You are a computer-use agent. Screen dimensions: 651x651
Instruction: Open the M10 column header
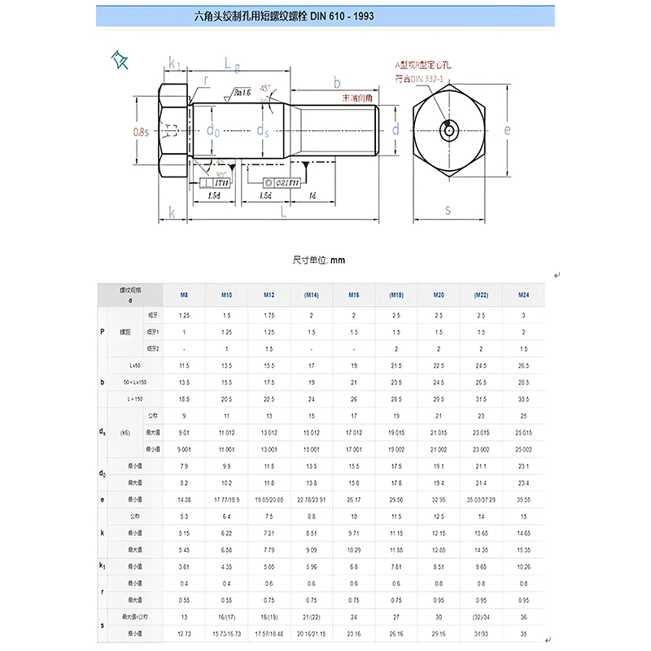(x=226, y=295)
